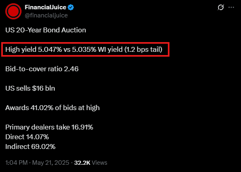This screenshot has height=172, width=241.
Task: Open the three-dot more options menu
Action: [x=231, y=7]
